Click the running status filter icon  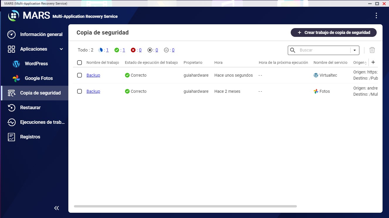[x=101, y=50]
